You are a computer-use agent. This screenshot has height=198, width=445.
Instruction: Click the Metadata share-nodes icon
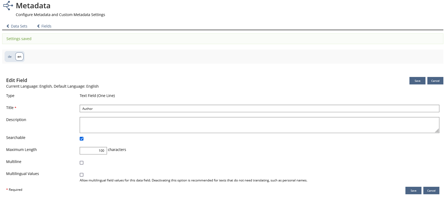[x=8, y=6]
